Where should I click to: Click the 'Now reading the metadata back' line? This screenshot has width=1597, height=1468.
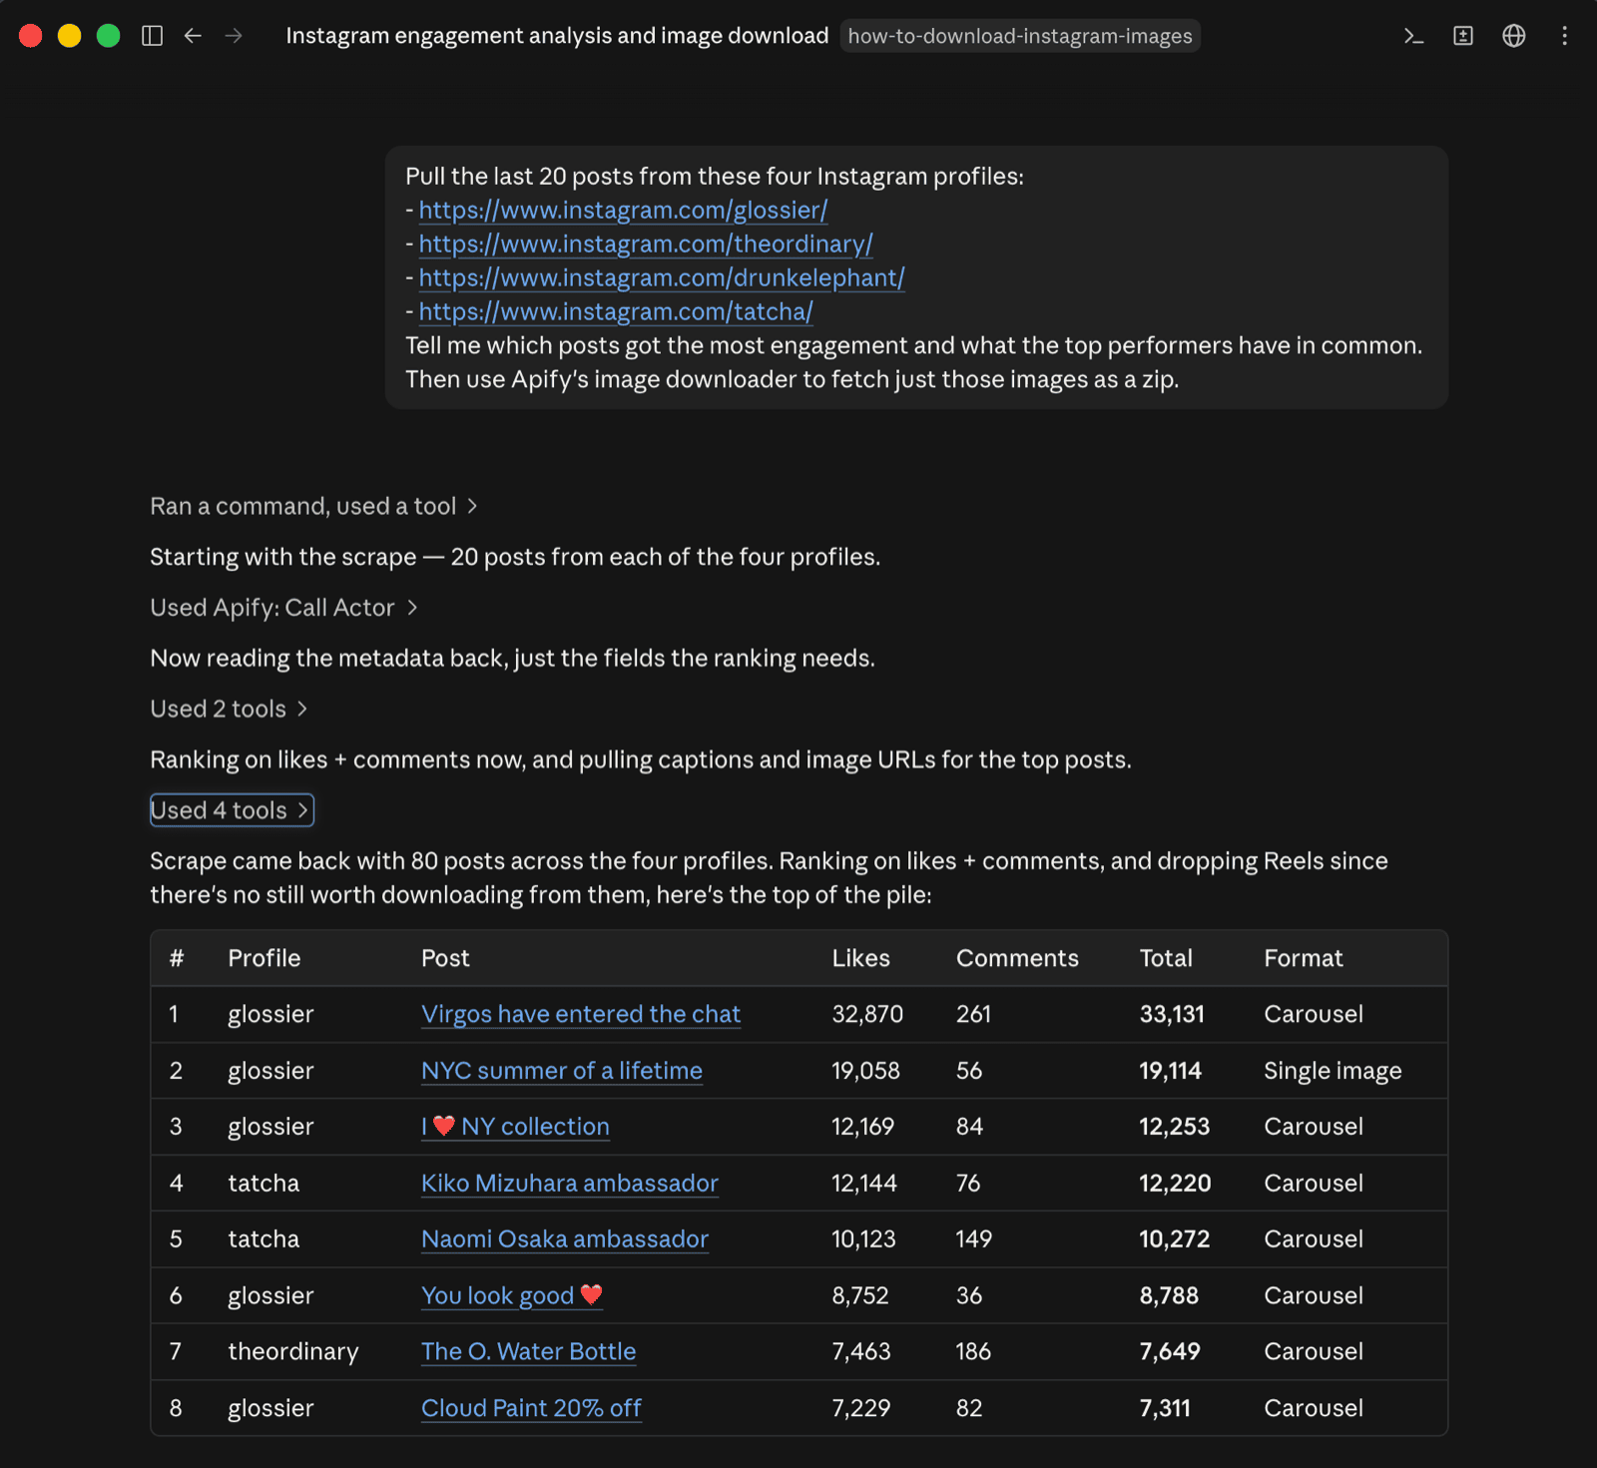click(512, 659)
